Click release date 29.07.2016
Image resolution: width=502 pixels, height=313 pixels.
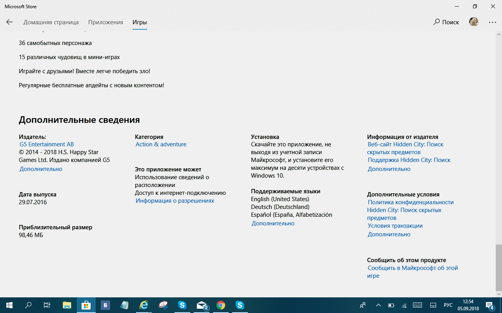point(33,202)
